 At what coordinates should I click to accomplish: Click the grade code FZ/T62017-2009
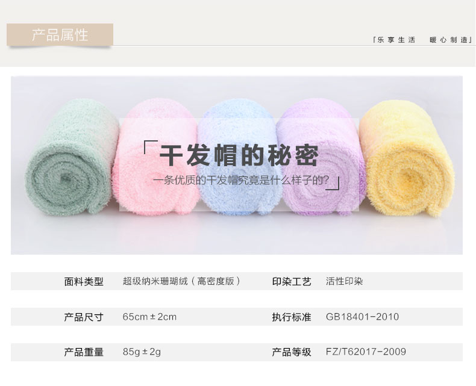click(x=366, y=352)
